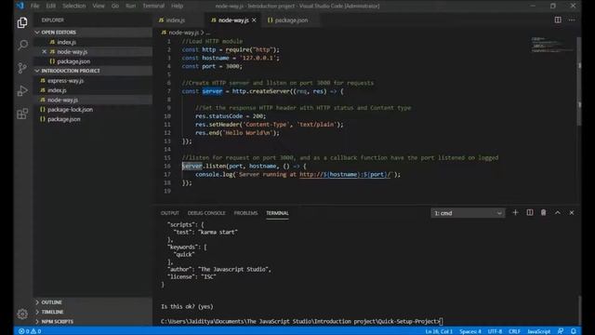Open the feedback icon in status bar
Image resolution: width=595 pixels, height=335 pixels.
point(561,331)
